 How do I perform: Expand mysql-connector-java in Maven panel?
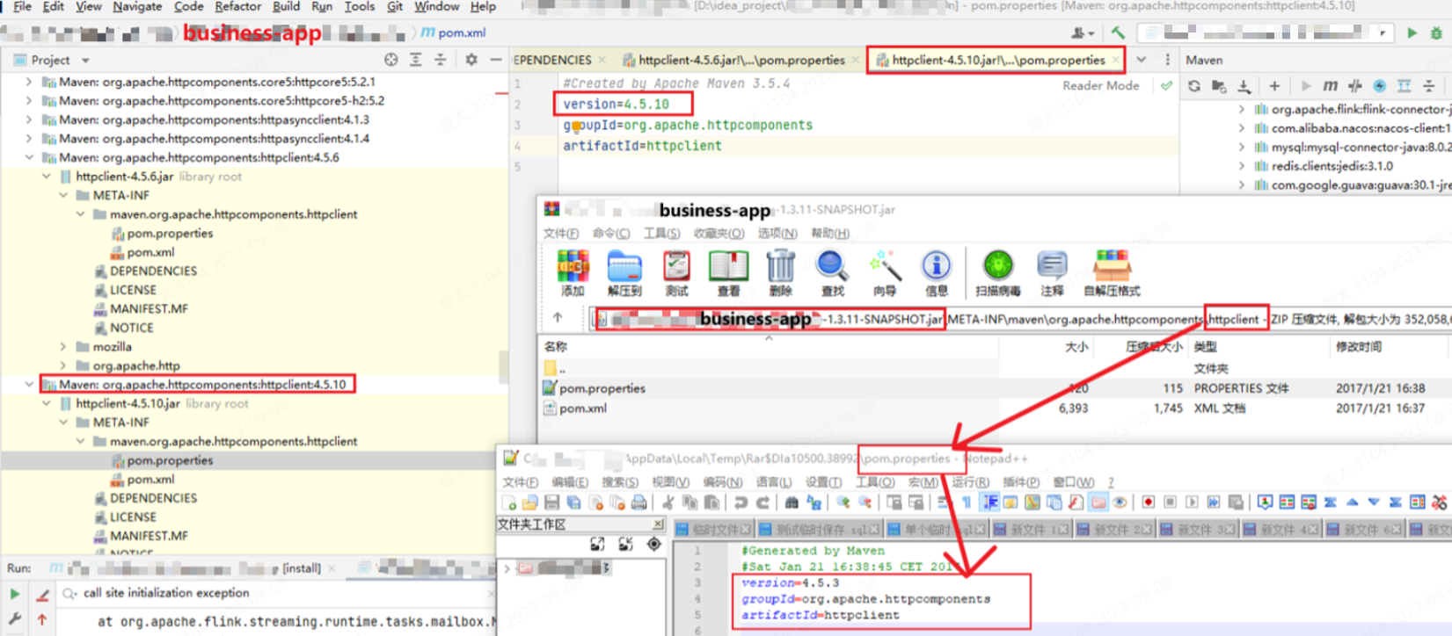click(1242, 147)
